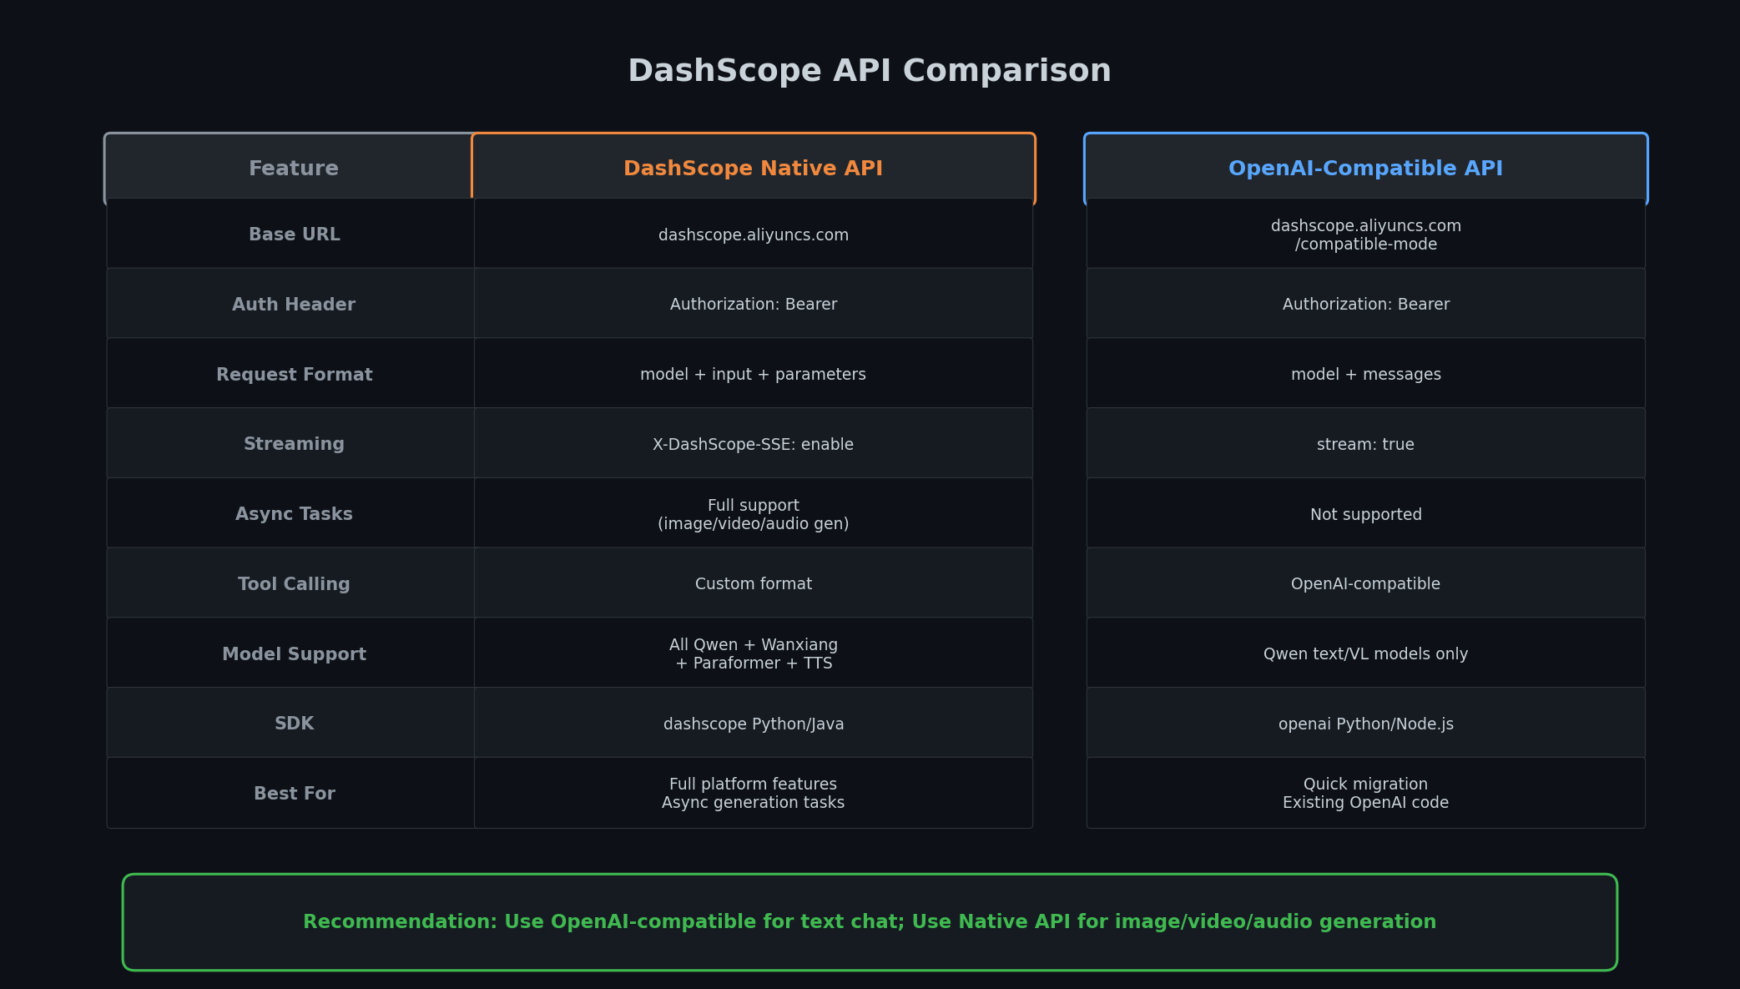The width and height of the screenshot is (1740, 989).
Task: Click the Auth Header row label
Action: coord(294,305)
